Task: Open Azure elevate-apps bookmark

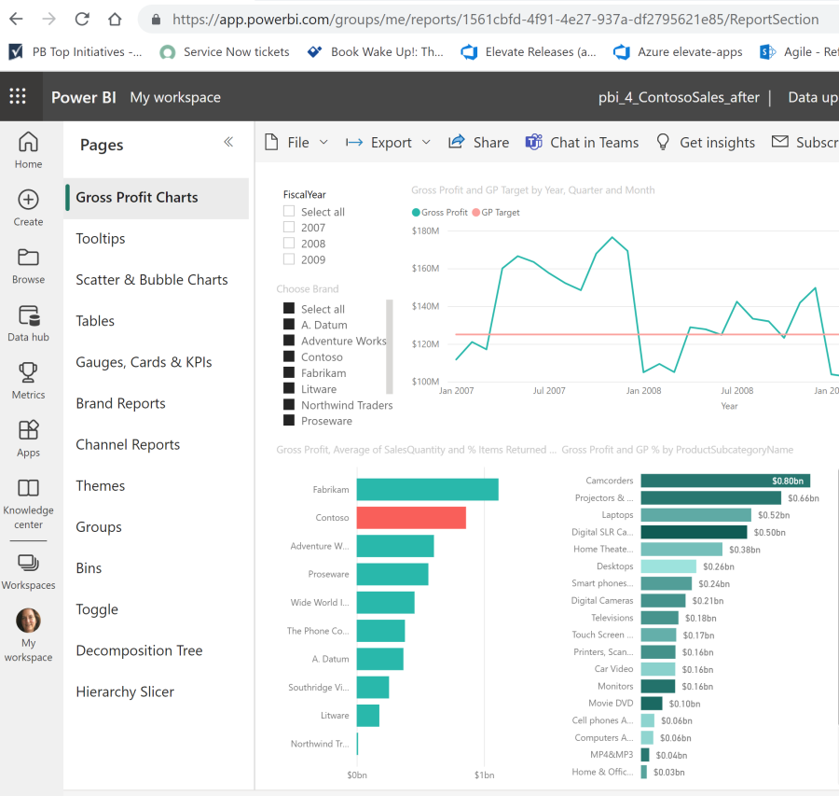Action: point(678,52)
